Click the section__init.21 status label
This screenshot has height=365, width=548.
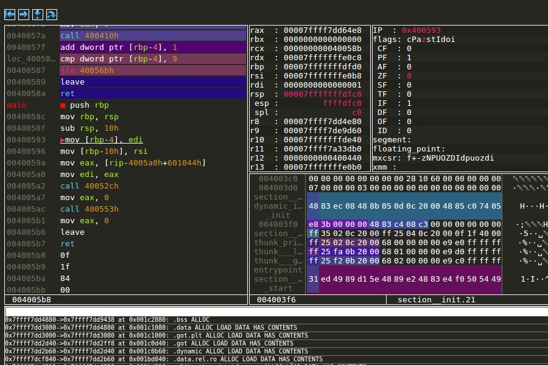tap(436, 300)
